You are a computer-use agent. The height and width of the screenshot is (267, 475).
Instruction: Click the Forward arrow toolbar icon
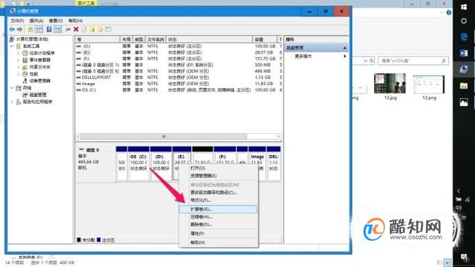(x=20, y=29)
